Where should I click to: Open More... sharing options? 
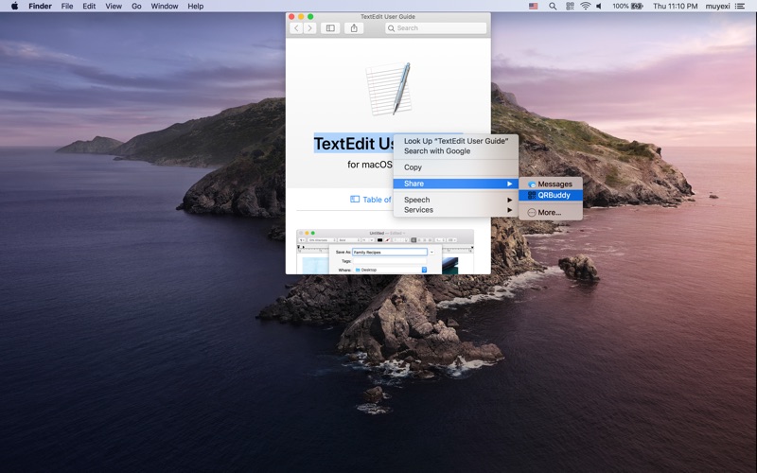coord(549,213)
